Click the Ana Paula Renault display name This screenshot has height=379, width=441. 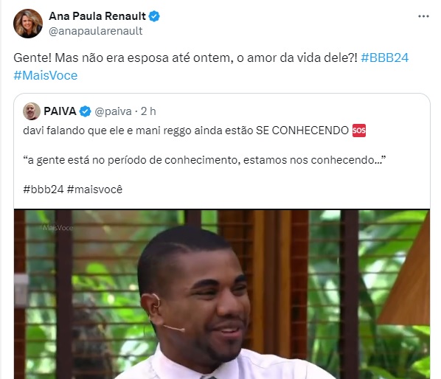(97, 16)
